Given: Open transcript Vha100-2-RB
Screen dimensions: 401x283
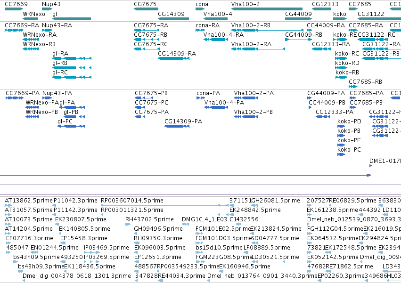Looking at the screenshot, I should coord(267,30).
